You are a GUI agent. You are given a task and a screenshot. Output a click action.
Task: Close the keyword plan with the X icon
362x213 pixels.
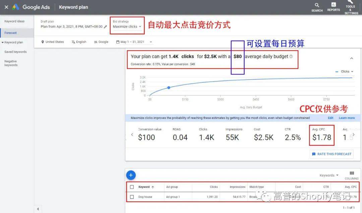click(x=6, y=7)
